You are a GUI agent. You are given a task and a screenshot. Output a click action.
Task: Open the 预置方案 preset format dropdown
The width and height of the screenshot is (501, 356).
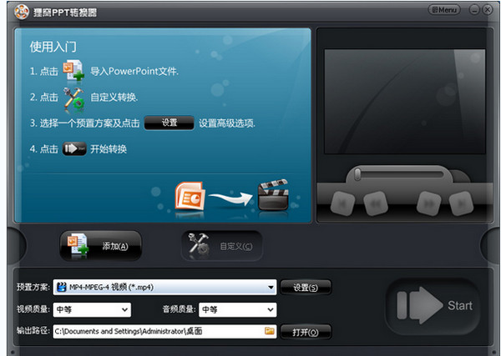(x=164, y=287)
